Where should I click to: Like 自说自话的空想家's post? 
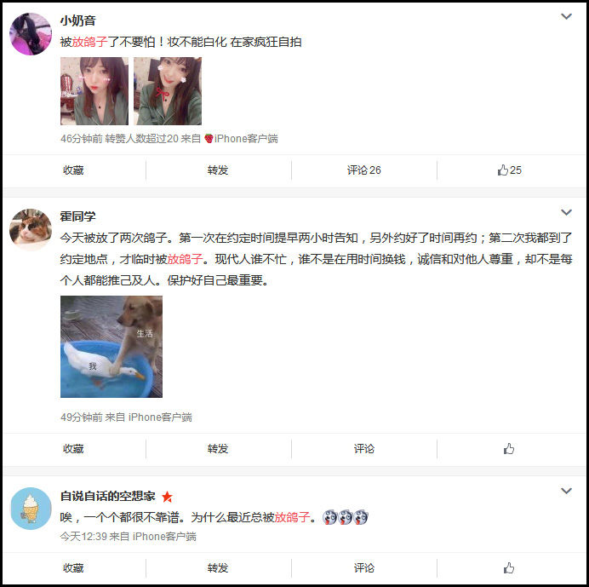[509, 567]
